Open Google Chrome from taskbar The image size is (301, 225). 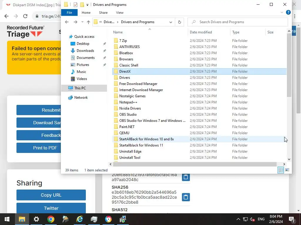pyautogui.click(x=51, y=219)
